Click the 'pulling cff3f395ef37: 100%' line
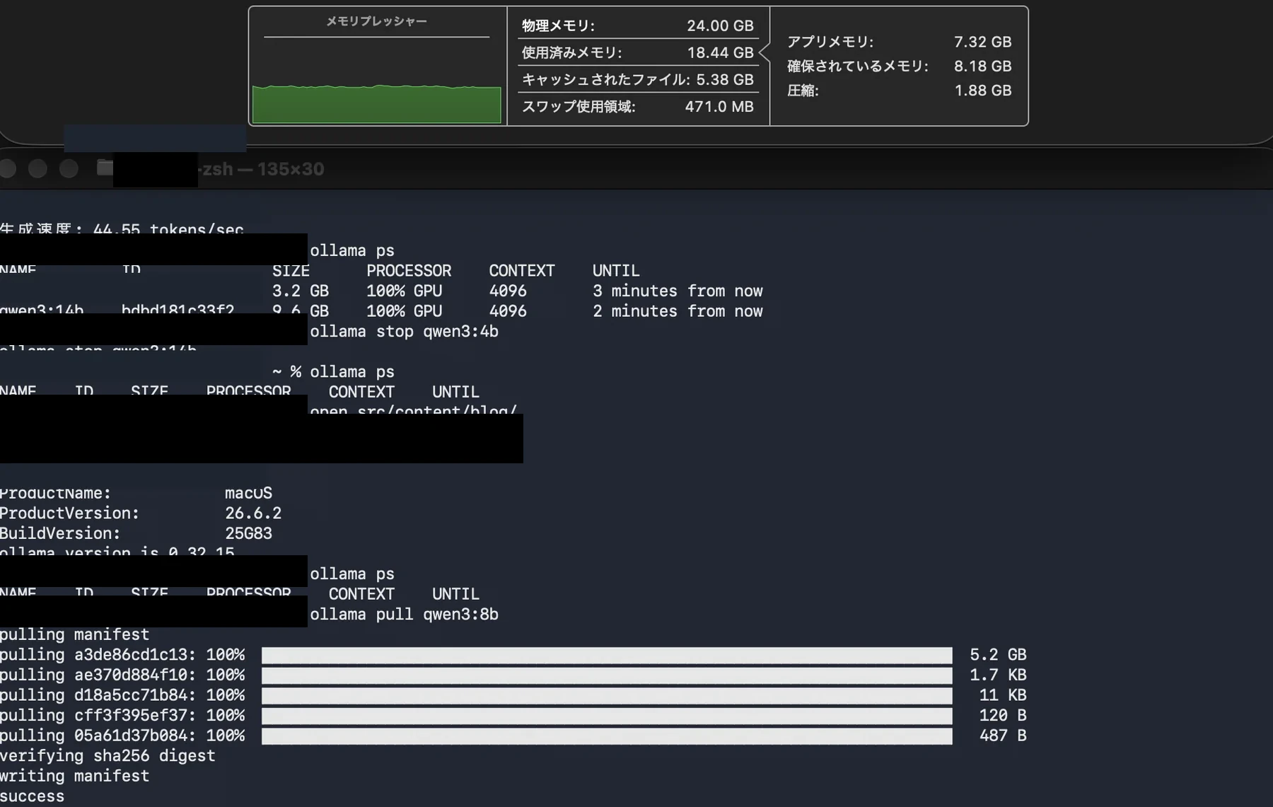Image resolution: width=1273 pixels, height=807 pixels. tap(122, 716)
